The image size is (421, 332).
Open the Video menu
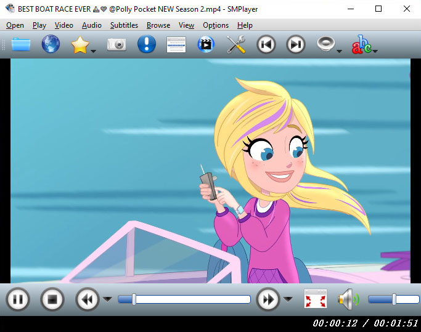pos(64,25)
